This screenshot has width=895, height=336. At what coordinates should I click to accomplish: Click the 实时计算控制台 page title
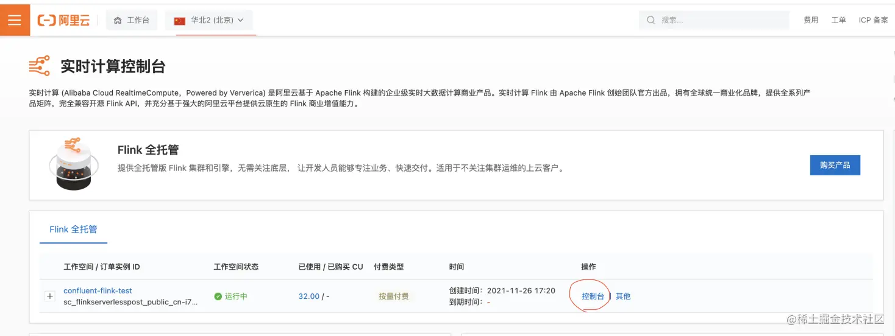(x=113, y=66)
